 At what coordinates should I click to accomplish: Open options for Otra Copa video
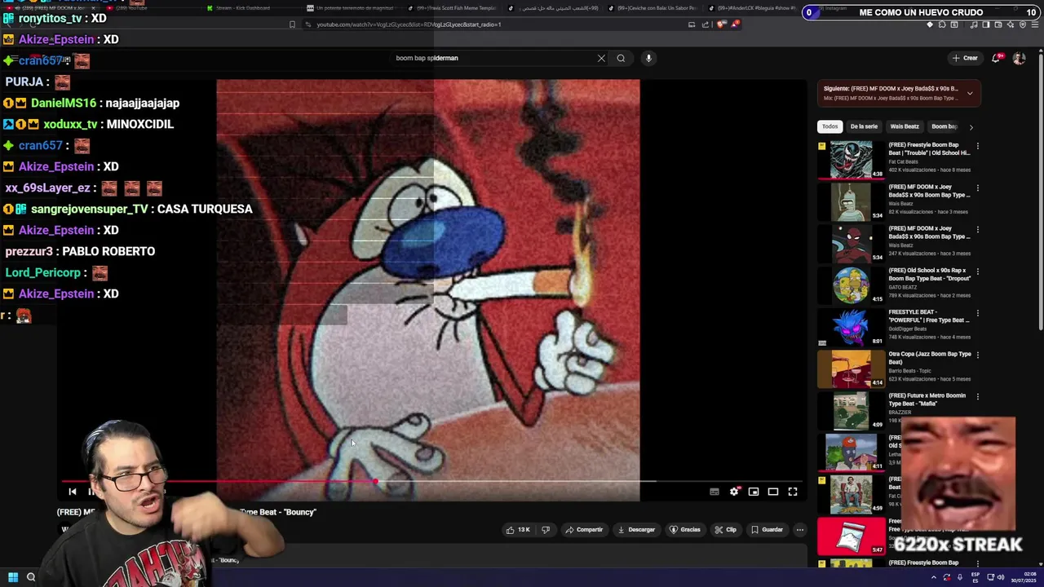(977, 355)
